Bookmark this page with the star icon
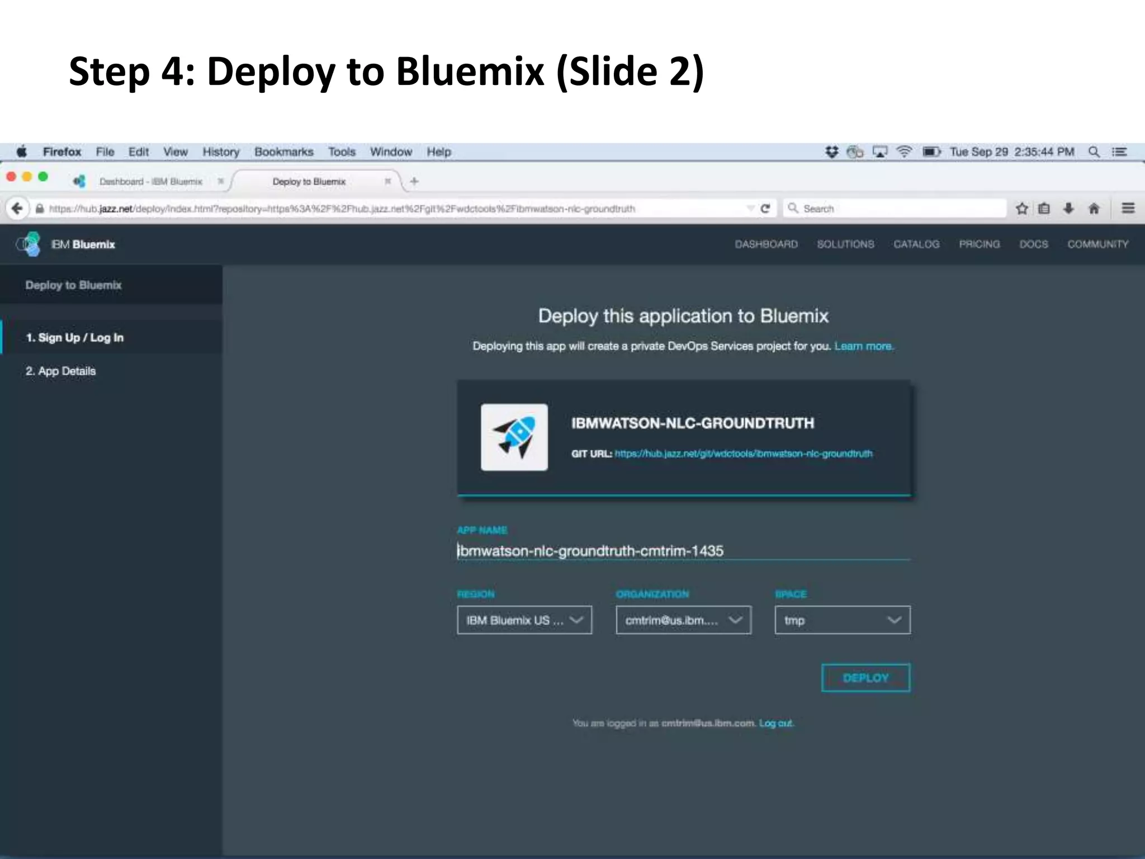The height and width of the screenshot is (859, 1145). tap(1022, 209)
